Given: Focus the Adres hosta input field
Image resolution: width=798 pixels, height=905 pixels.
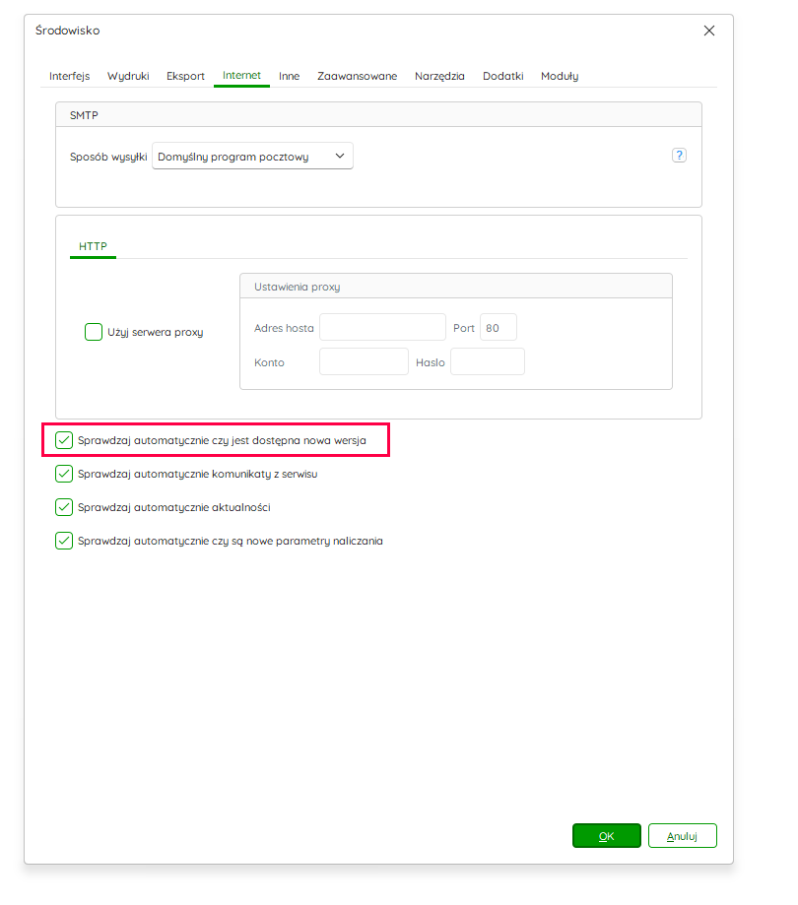Looking at the screenshot, I should (382, 327).
